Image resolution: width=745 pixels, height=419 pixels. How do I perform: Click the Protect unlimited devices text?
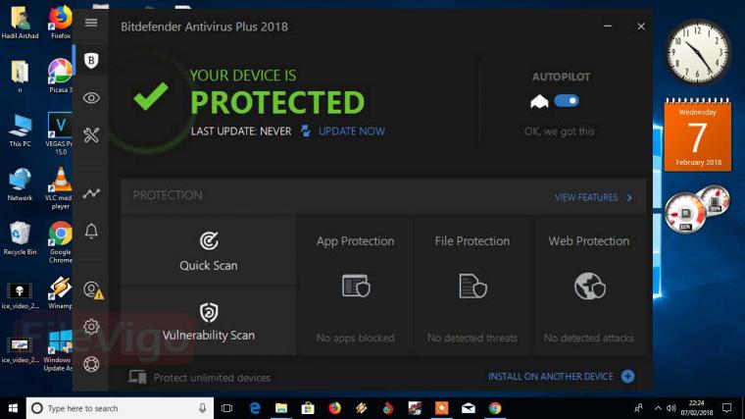coord(212,378)
